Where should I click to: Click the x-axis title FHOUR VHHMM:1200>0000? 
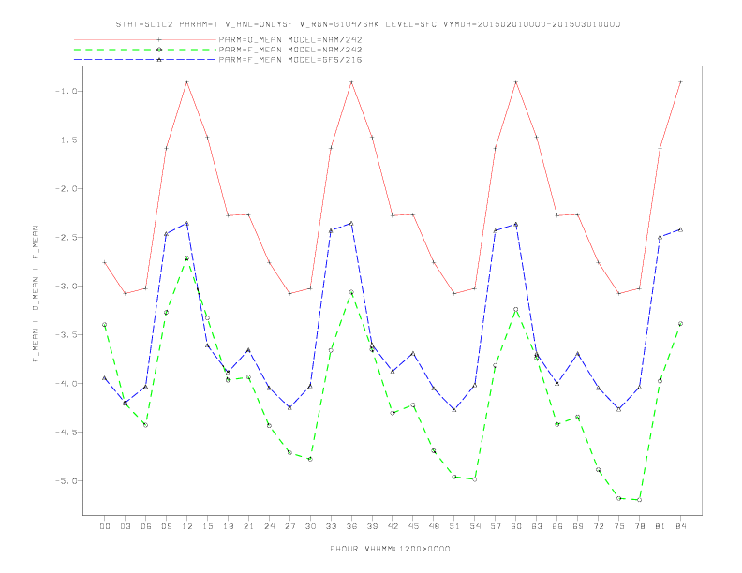click(x=390, y=549)
